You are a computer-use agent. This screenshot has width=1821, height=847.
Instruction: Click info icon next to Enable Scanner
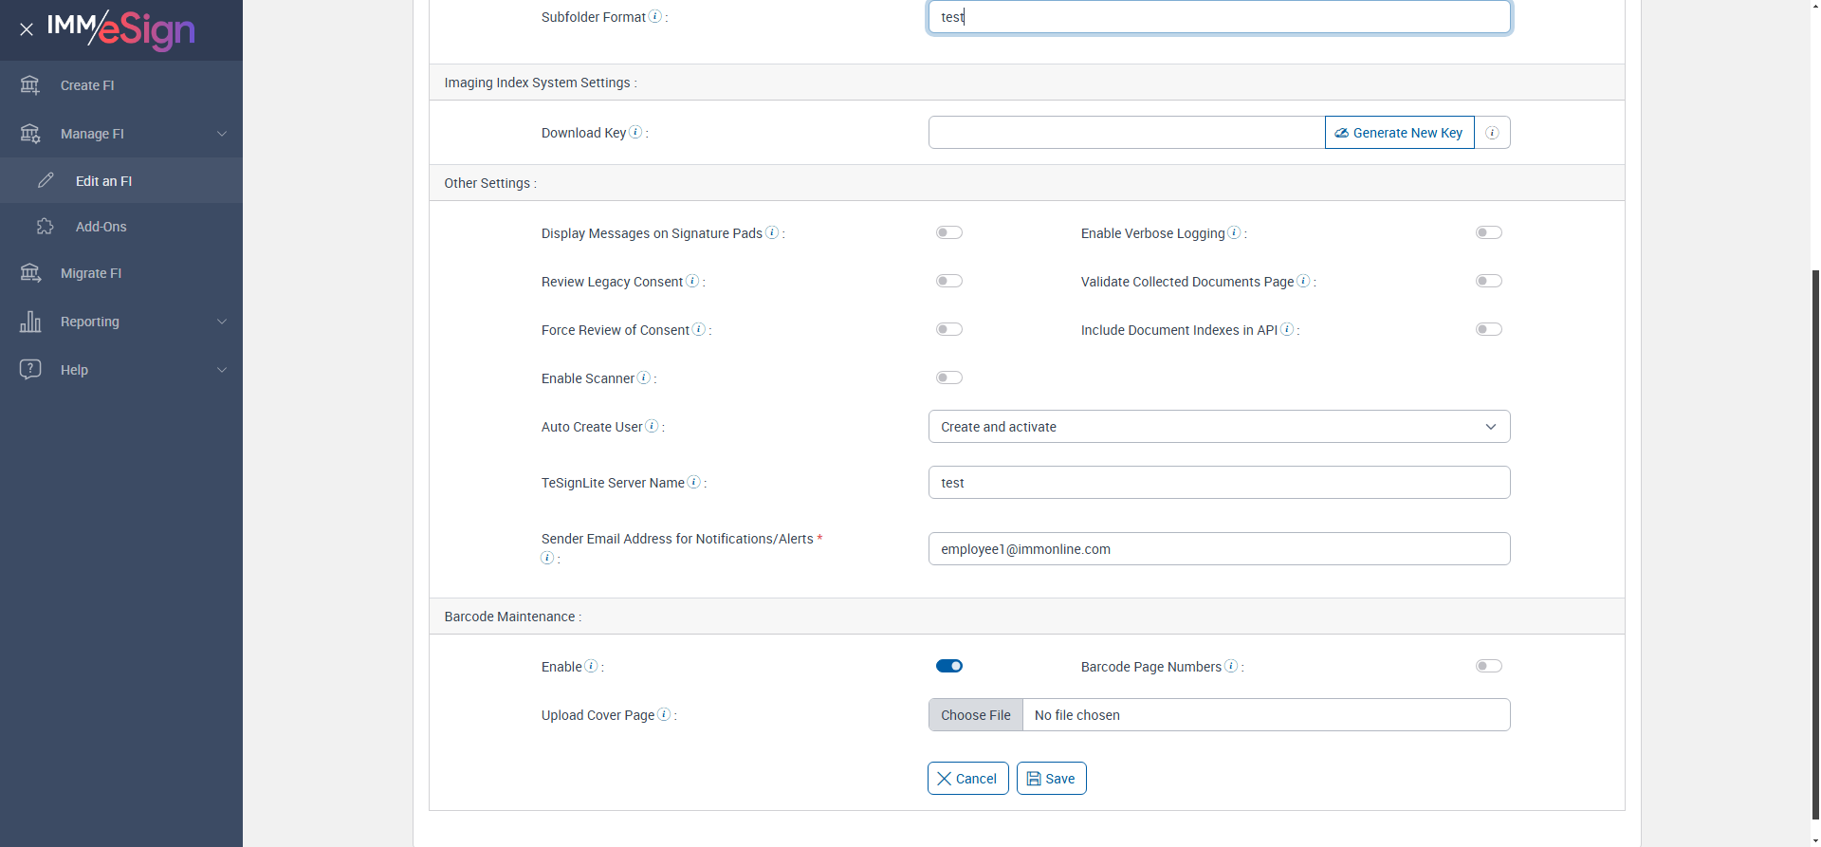[644, 377]
